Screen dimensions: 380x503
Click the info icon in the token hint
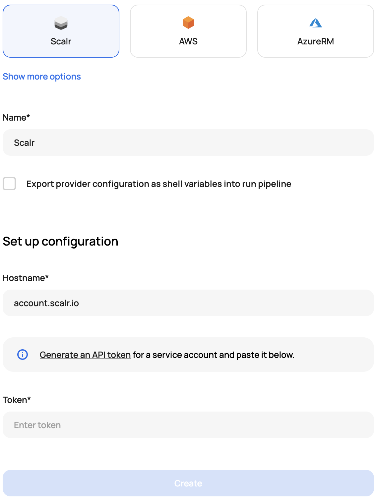(x=22, y=355)
